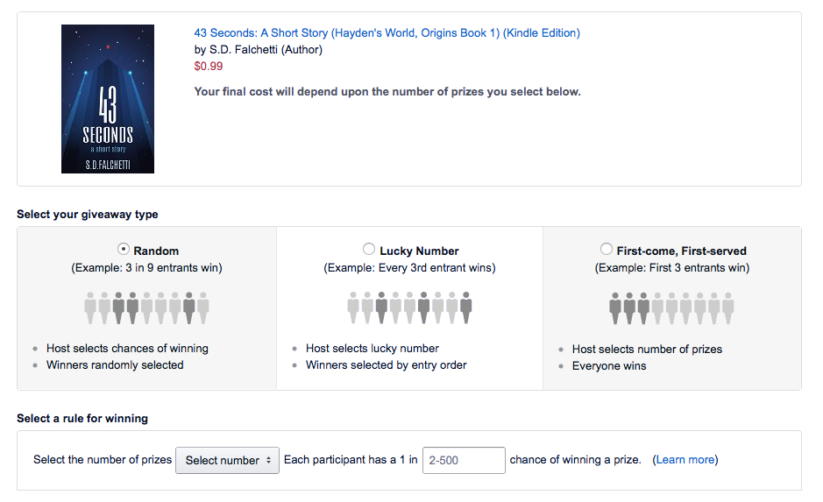The height and width of the screenshot is (502, 823).
Task: Click the Lucky Number people illustration
Action: point(409,308)
